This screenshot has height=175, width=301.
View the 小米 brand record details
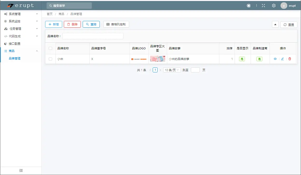275,59
